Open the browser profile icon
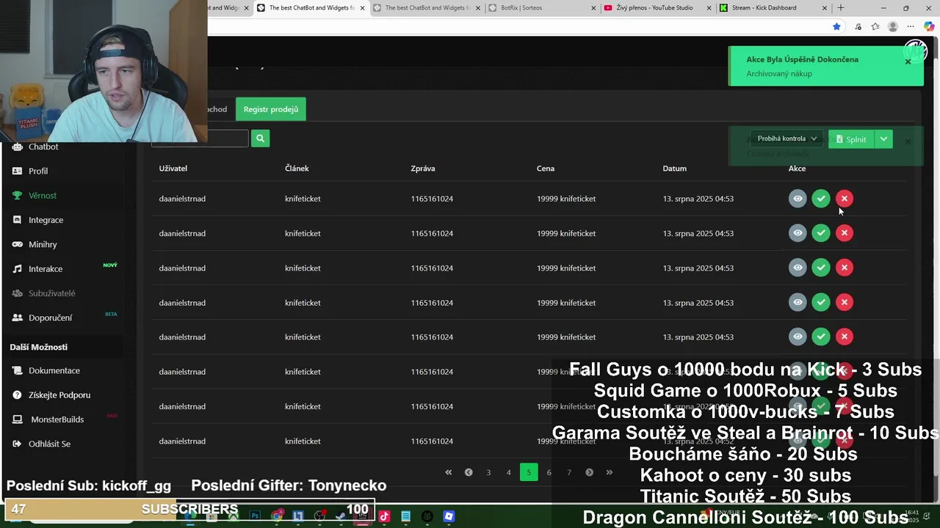Screen dimensions: 940x528 [893, 26]
